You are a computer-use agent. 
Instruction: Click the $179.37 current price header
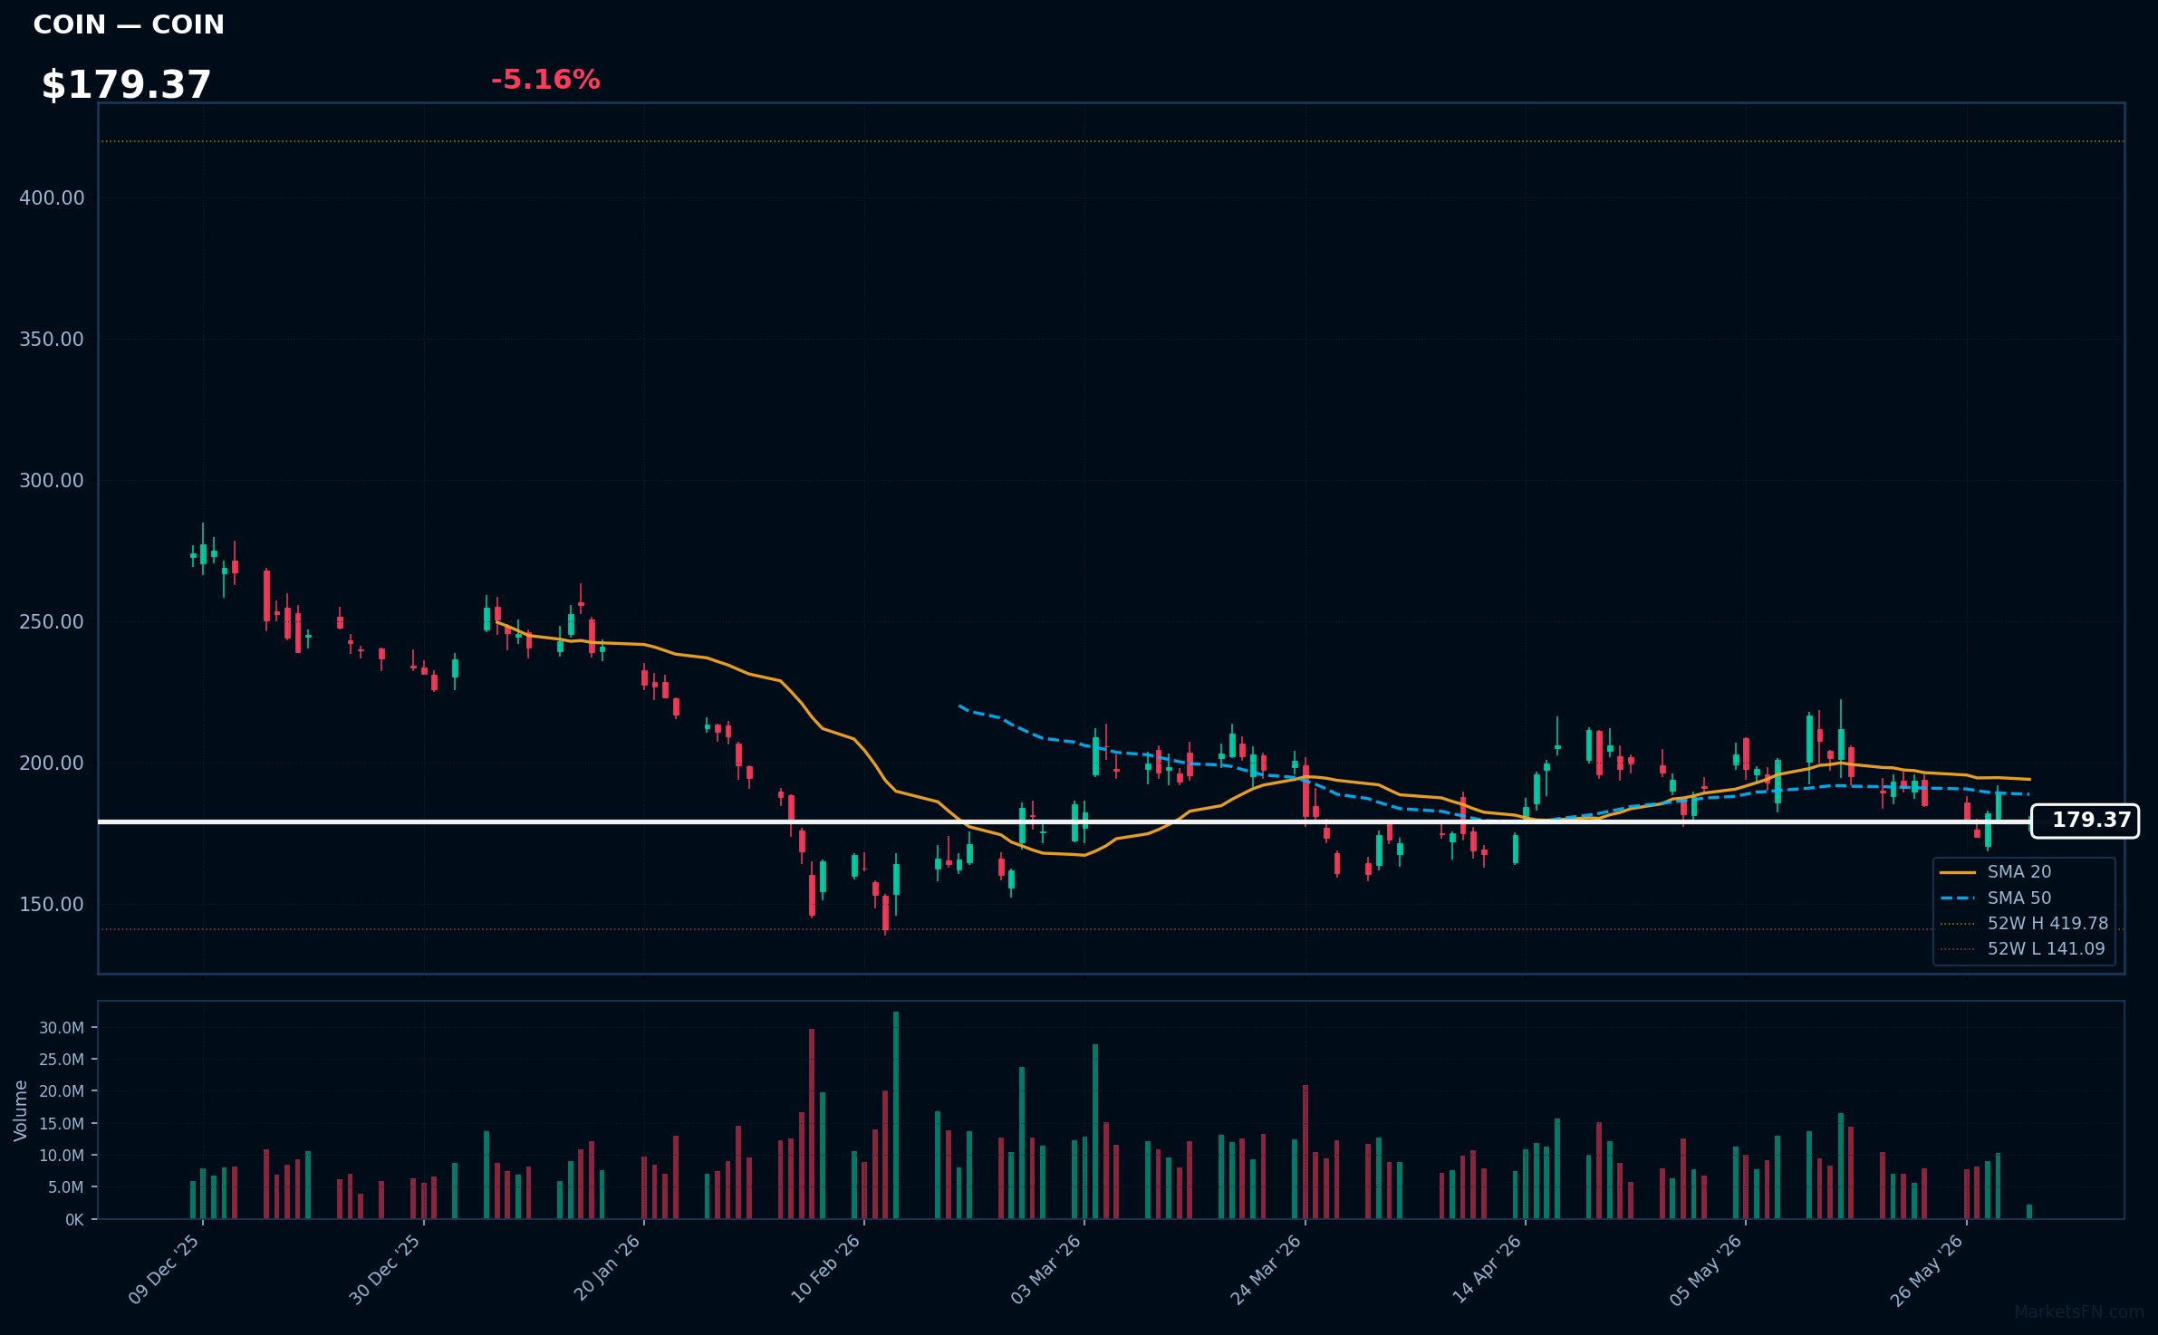pyautogui.click(x=126, y=85)
